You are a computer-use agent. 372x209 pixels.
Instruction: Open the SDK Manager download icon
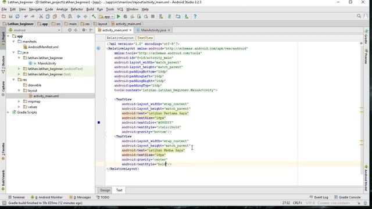[187, 16]
